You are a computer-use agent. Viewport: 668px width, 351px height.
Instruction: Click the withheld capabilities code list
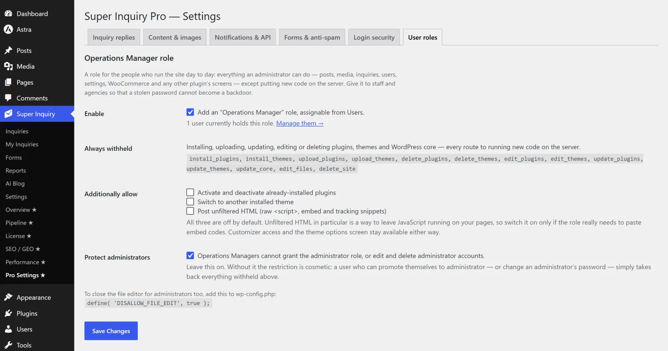(x=415, y=164)
